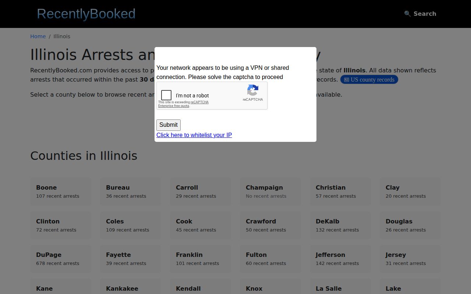
Task: Open Boone county card
Action: (x=61, y=191)
